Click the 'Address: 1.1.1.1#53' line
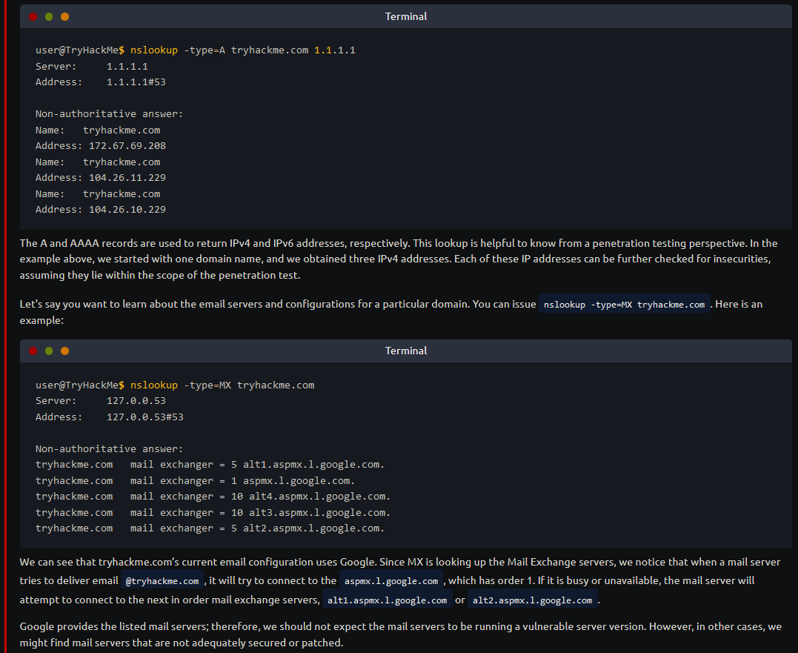 (100, 82)
